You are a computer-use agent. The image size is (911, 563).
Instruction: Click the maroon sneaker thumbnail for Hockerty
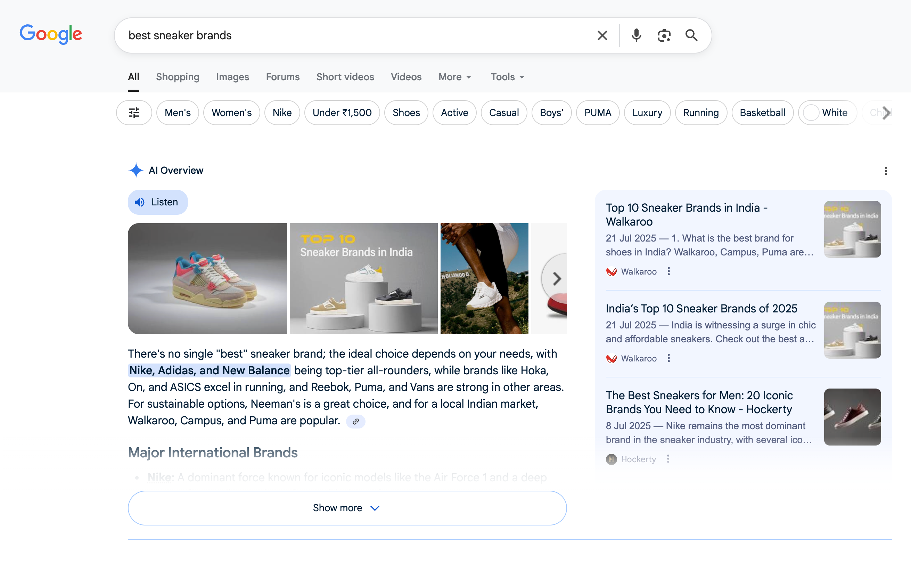852,417
